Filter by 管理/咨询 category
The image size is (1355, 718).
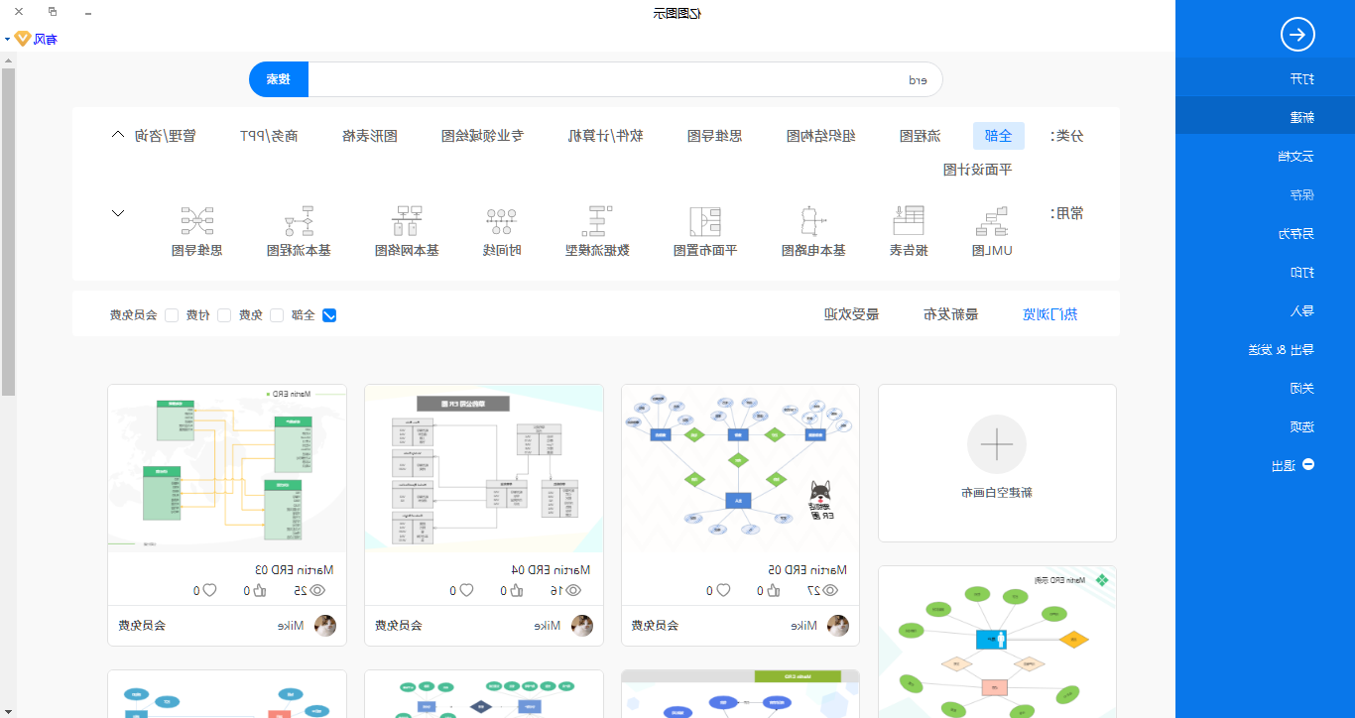click(165, 136)
